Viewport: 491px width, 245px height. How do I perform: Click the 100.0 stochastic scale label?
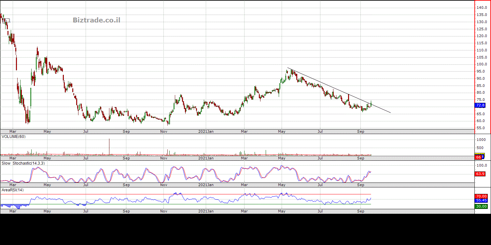(x=482, y=166)
